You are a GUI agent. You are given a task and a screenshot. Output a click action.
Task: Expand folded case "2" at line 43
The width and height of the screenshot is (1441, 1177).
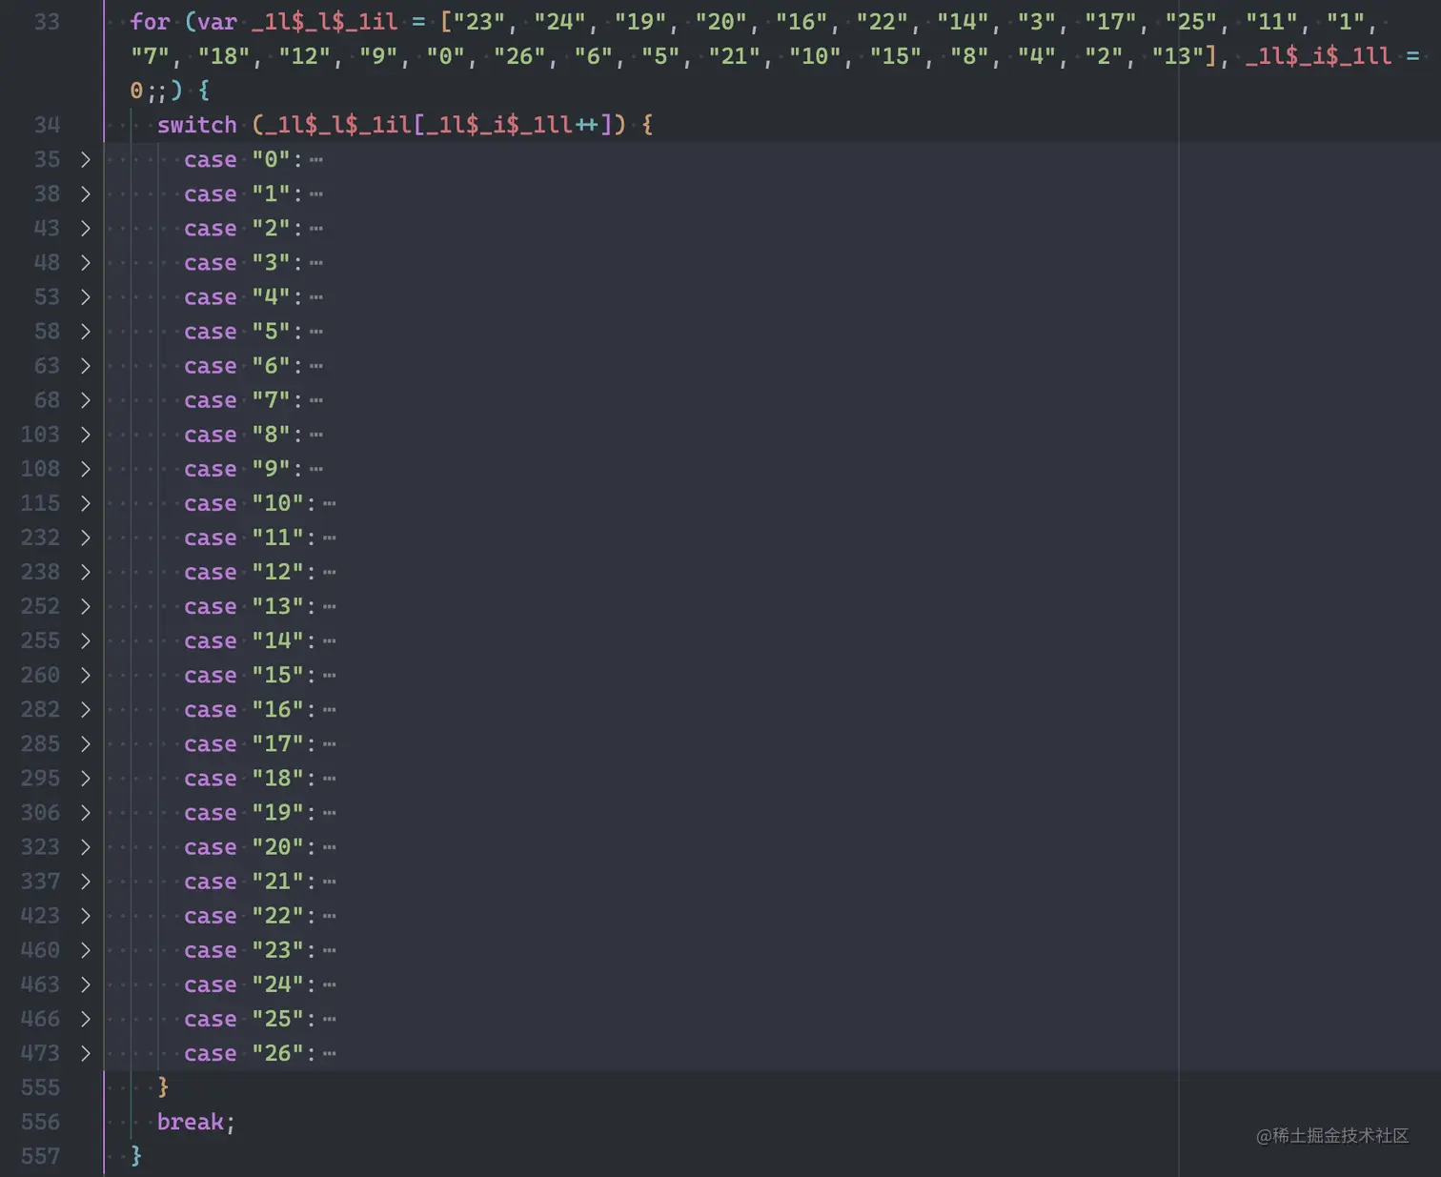(x=85, y=228)
